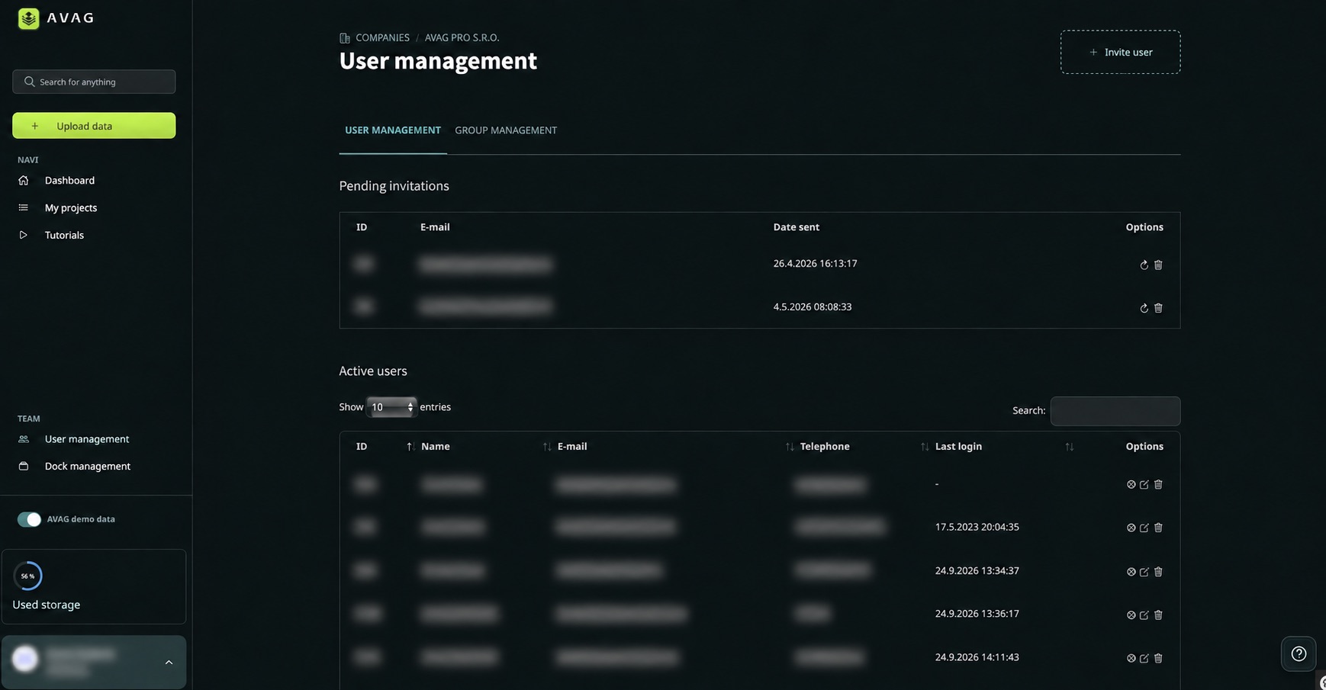Deactivate user last logged in 17.5.2023 20:04:35
The image size is (1326, 690).
[x=1131, y=528]
